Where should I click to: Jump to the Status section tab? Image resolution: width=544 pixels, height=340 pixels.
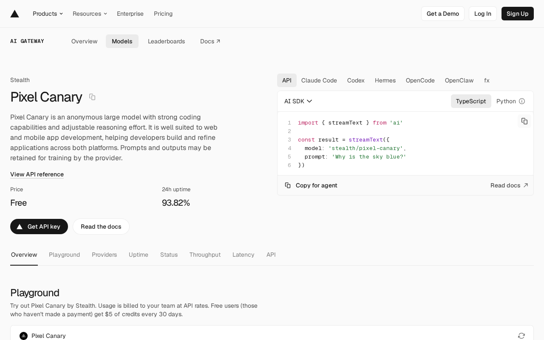click(x=169, y=255)
